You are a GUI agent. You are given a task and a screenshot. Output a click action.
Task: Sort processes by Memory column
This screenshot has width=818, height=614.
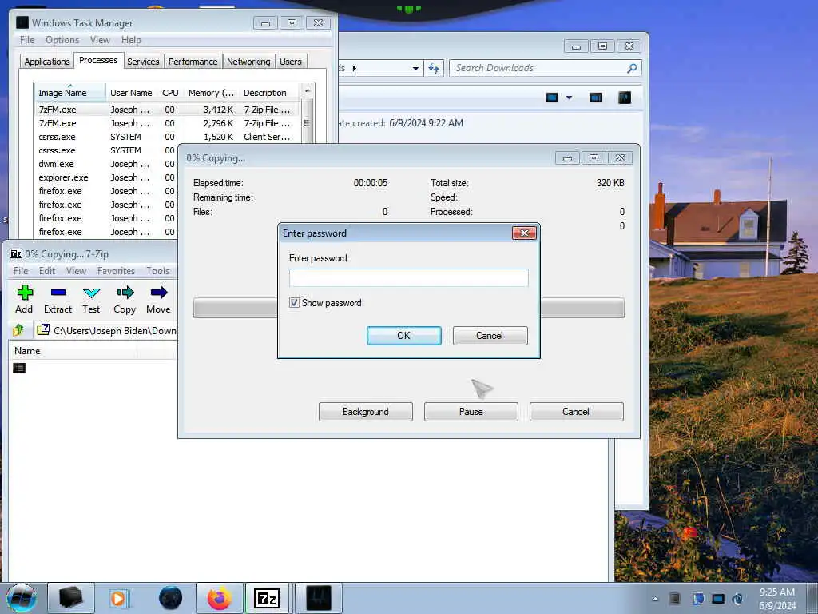tap(211, 93)
